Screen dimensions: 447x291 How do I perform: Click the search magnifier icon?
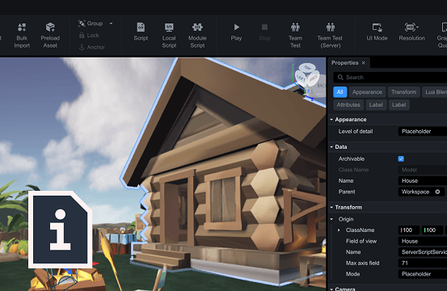[x=340, y=78]
